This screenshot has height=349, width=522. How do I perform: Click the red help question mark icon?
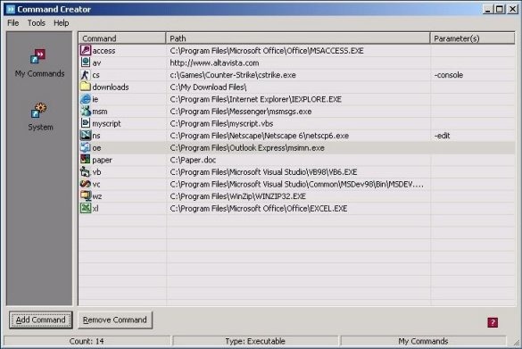point(493,322)
